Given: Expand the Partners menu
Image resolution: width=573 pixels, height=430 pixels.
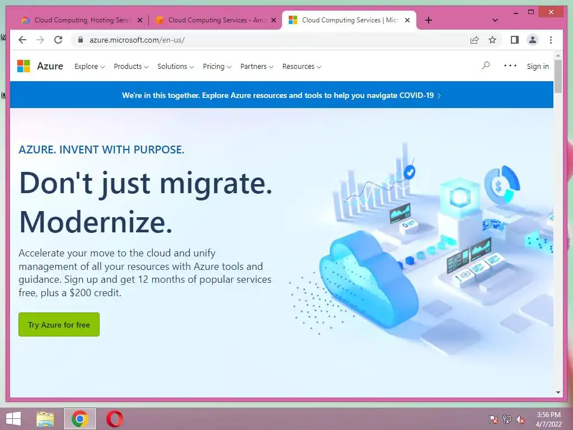Looking at the screenshot, I should pyautogui.click(x=256, y=67).
